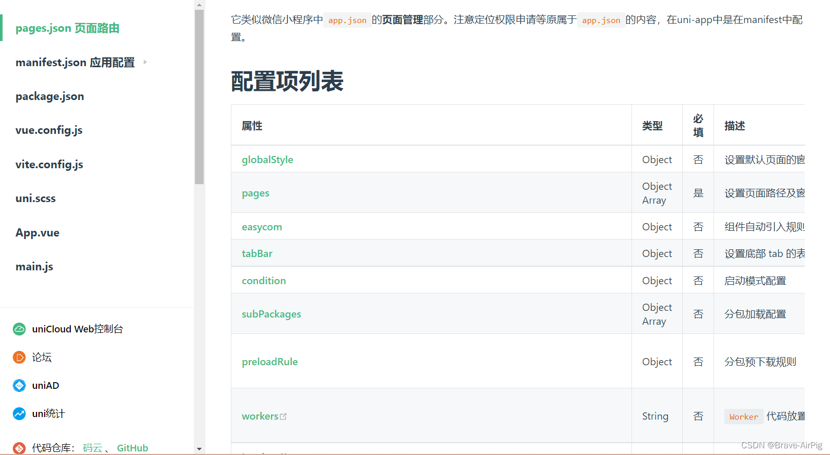This screenshot has width=830, height=455.
Task: Click the 是 cell in pages row
Action: [698, 193]
